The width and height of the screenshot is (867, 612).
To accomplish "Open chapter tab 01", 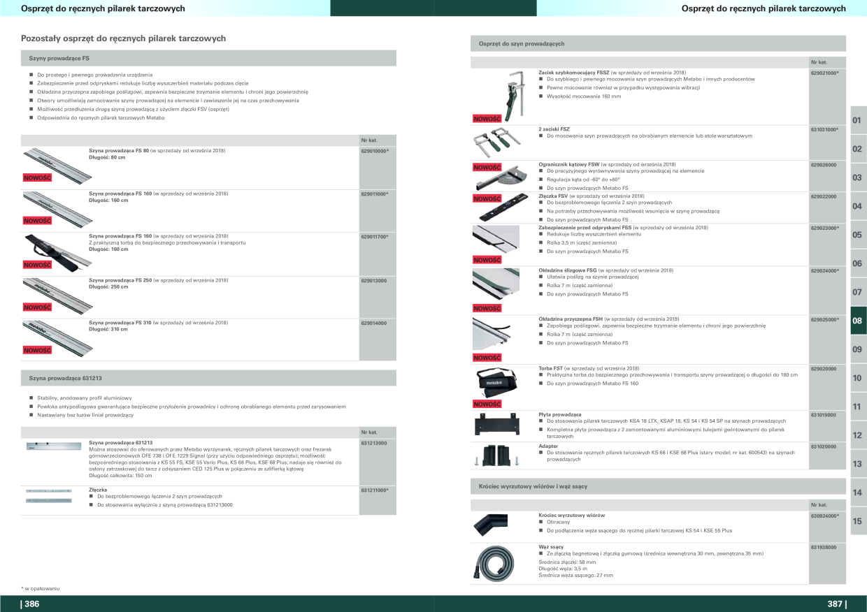I will tap(858, 120).
